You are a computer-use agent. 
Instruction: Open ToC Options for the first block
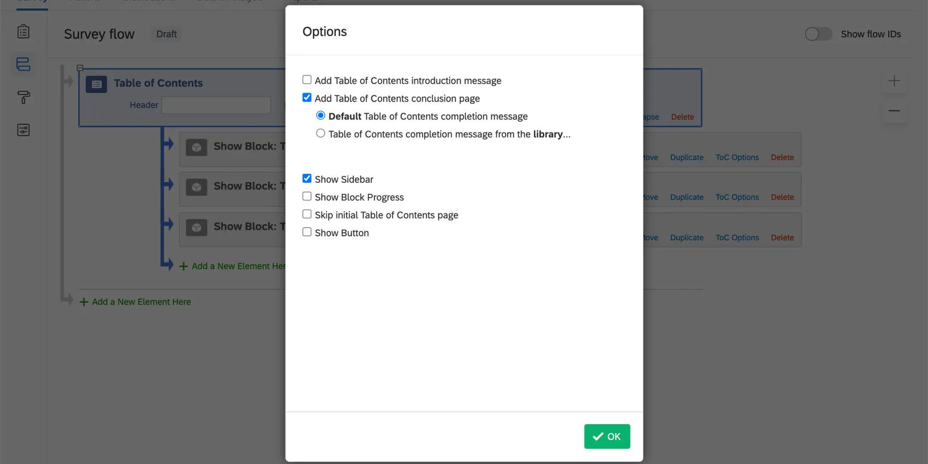[737, 157]
